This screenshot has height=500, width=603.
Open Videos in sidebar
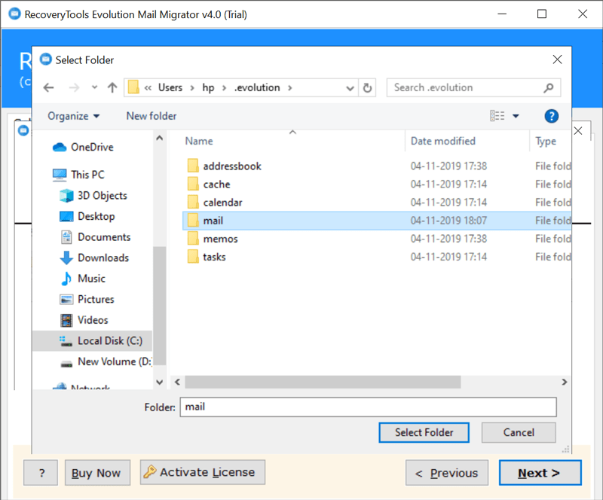tap(84, 320)
